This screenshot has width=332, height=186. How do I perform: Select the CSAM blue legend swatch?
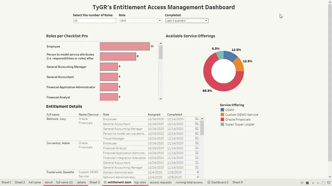(222, 110)
